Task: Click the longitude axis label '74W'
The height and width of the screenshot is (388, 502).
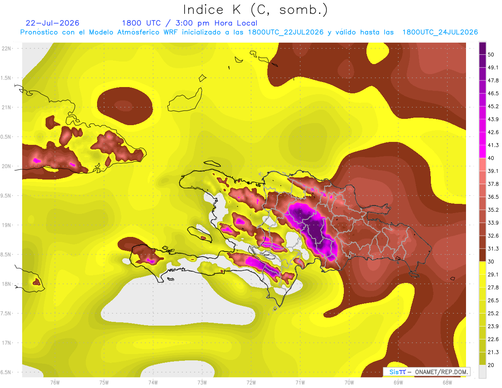Action: tap(153, 382)
